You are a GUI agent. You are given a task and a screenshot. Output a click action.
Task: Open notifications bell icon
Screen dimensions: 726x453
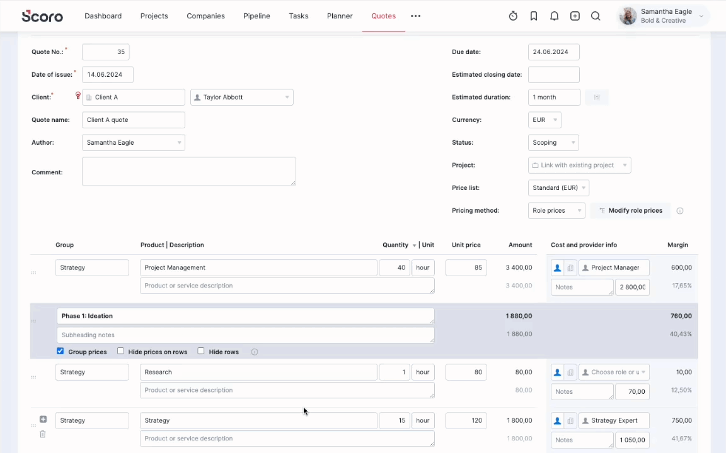(554, 16)
